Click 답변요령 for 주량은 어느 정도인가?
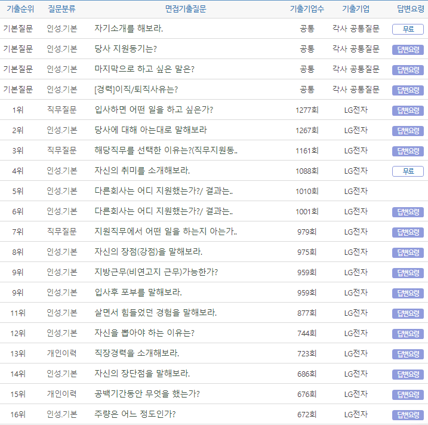Screen dimensions: 428x425 [x=408, y=415]
